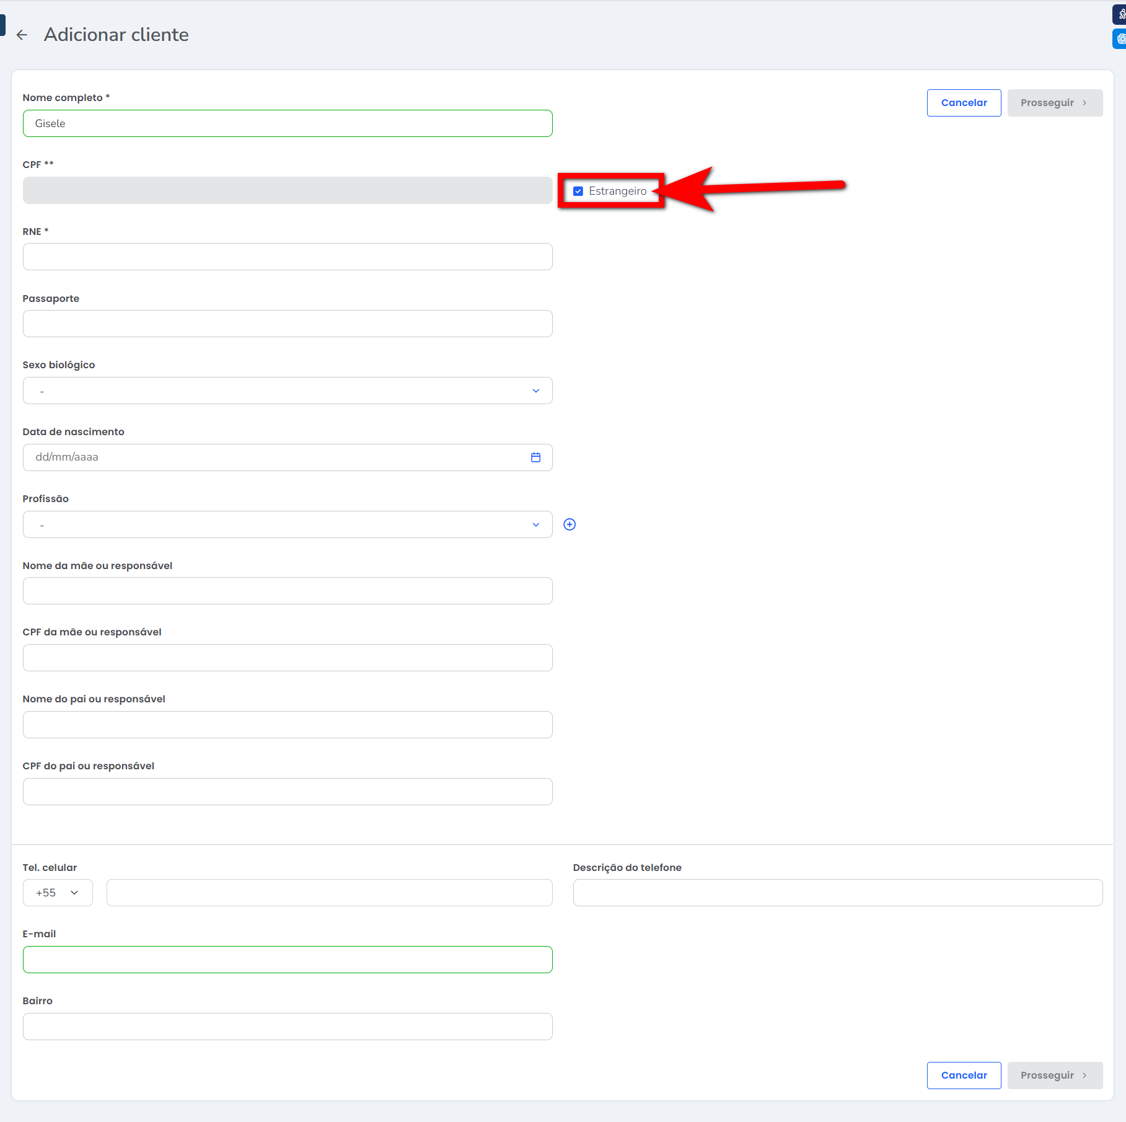Image resolution: width=1126 pixels, height=1122 pixels.
Task: Click the accessibility icon at top right
Action: point(1120,14)
